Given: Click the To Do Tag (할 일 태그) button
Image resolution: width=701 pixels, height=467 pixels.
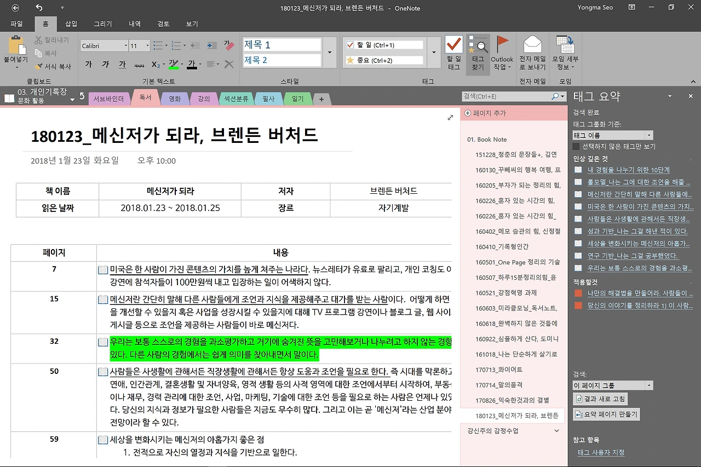Looking at the screenshot, I should 454,53.
